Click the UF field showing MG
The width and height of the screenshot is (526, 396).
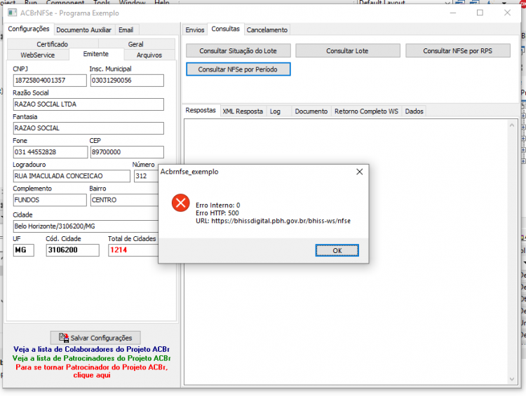click(x=23, y=250)
